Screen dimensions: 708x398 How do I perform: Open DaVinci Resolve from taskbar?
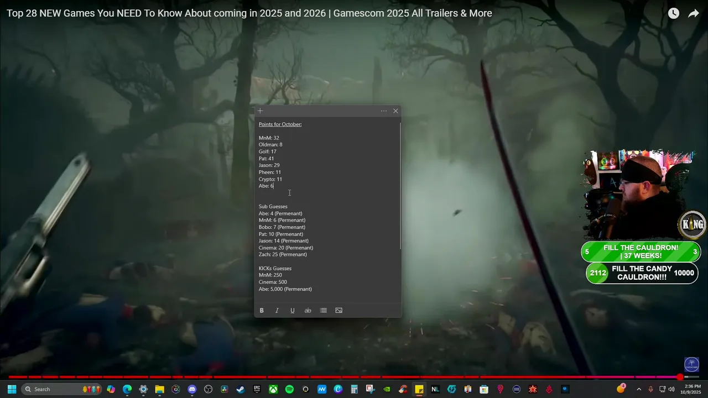224,389
